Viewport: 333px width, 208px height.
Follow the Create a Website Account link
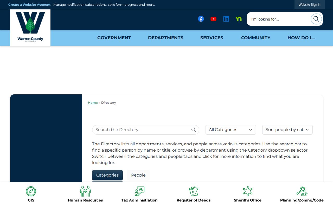click(29, 5)
